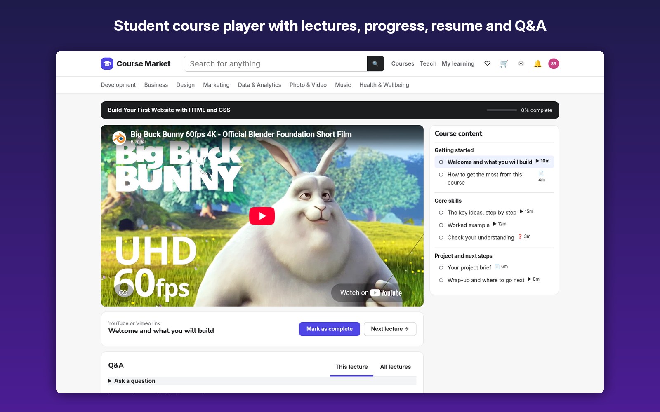660x412 pixels.
Task: Click the 'Next lecture' button
Action: point(390,329)
